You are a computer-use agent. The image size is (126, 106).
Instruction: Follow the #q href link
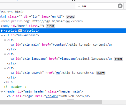(x=58, y=73)
